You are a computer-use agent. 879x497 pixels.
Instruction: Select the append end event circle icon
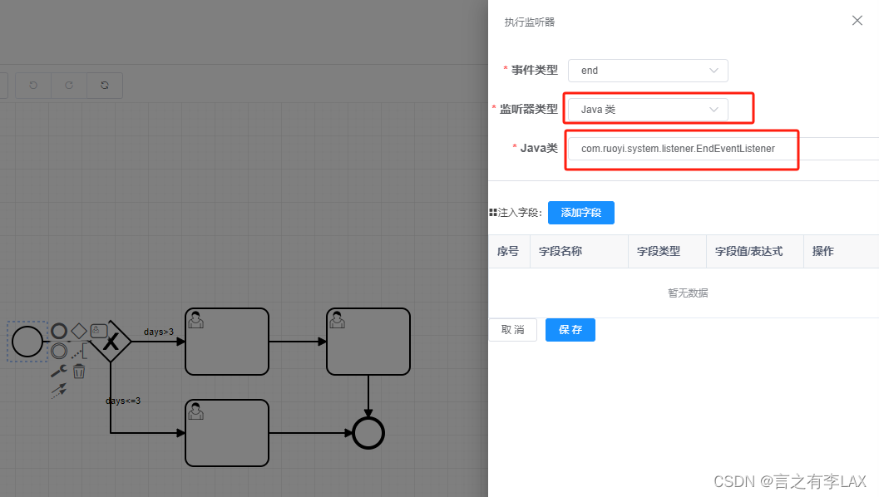(x=59, y=331)
